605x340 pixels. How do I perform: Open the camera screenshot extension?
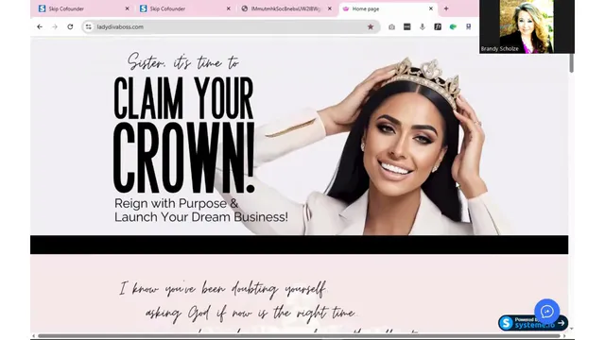tap(391, 27)
